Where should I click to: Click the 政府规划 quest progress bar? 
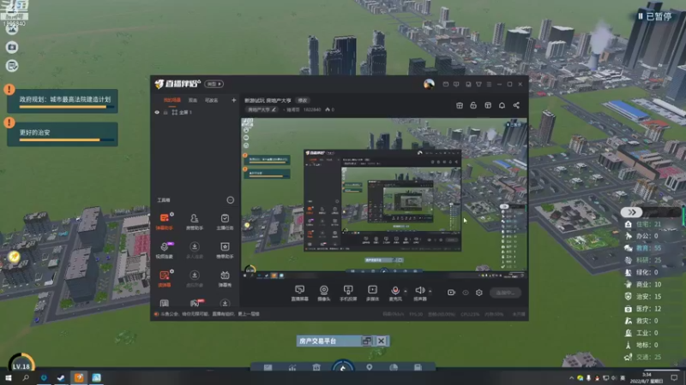(66, 107)
